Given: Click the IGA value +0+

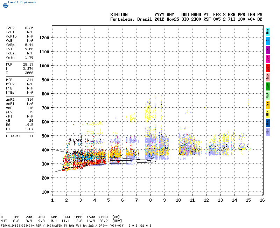Looking at the screenshot, I should point(251,19).
